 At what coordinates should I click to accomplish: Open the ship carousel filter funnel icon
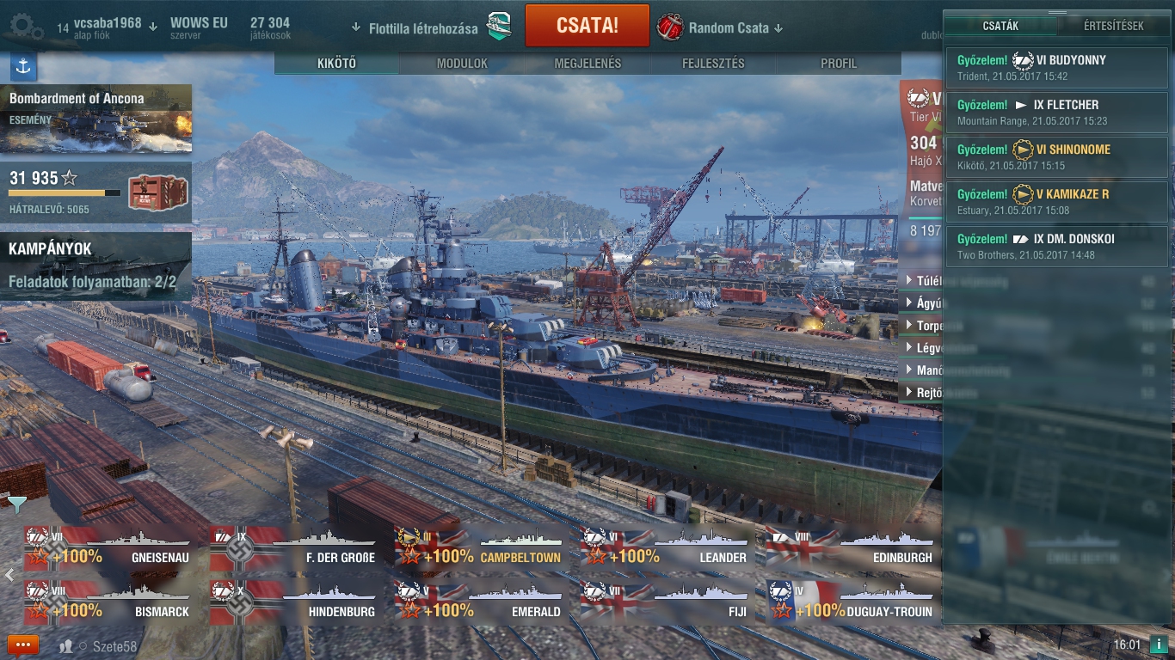coord(16,504)
